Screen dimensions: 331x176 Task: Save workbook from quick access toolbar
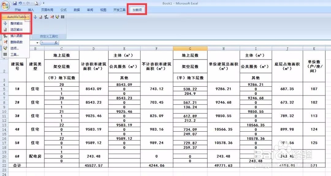15,3
